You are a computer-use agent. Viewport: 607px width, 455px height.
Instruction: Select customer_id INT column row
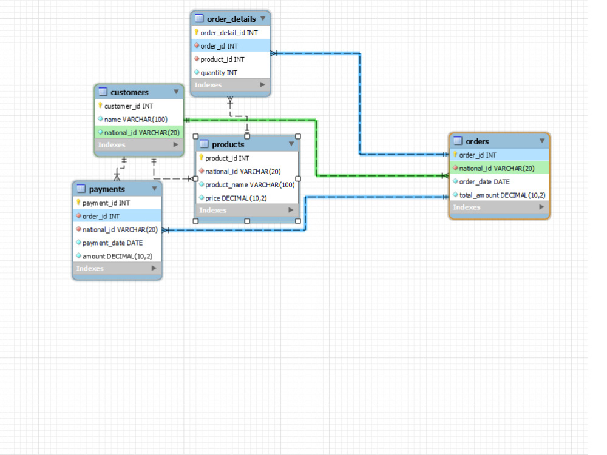[139, 106]
